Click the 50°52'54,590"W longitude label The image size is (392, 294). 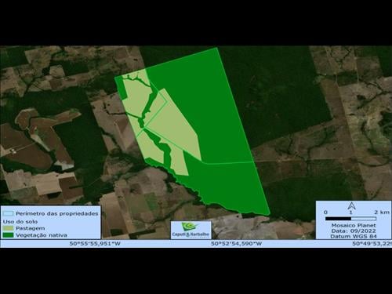tap(236, 244)
